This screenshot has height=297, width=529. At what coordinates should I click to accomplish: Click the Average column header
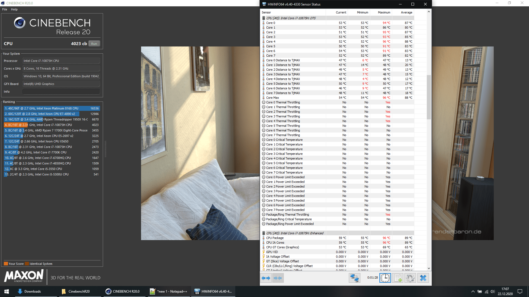tap(403, 12)
